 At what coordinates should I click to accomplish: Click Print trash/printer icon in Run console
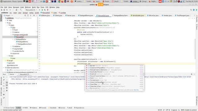[x=7, y=88]
